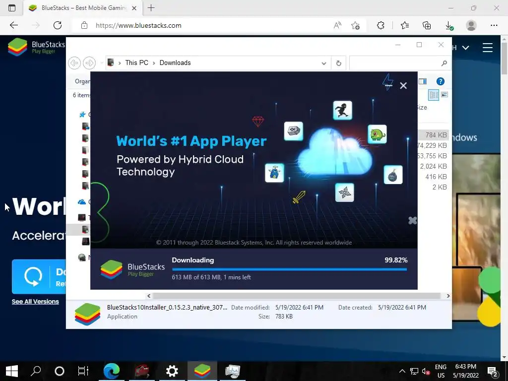Open Task View from taskbar
The width and height of the screenshot is (508, 381).
click(x=83, y=371)
